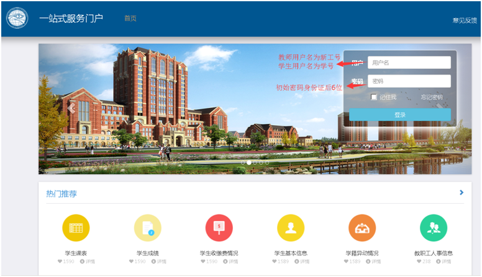Focus the 用户名 input field
The height and width of the screenshot is (277, 482).
(409, 63)
